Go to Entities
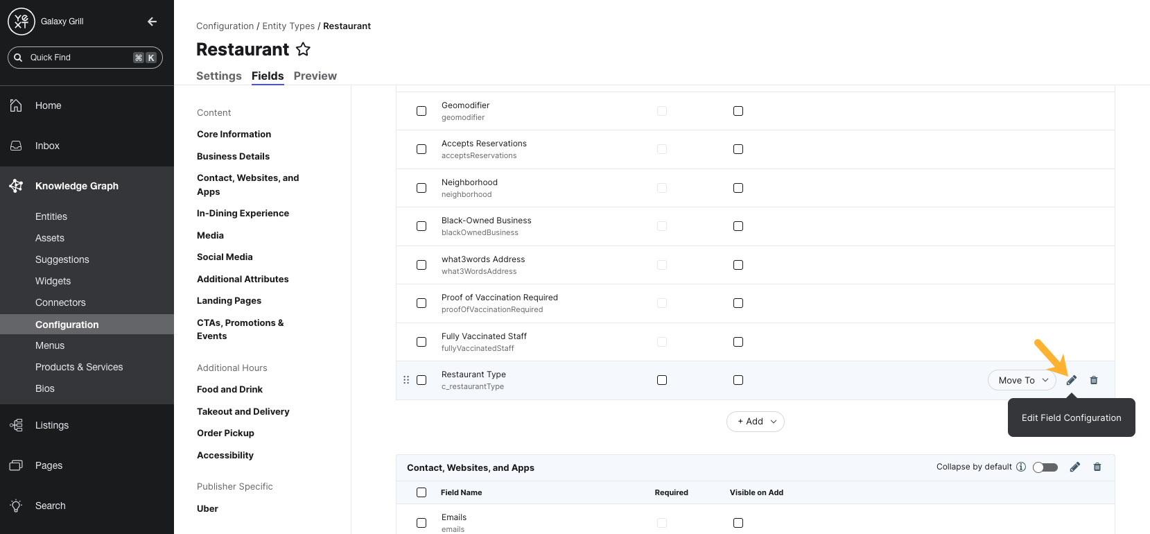The image size is (1150, 534). click(x=51, y=216)
